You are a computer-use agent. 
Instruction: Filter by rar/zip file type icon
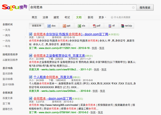122,26
